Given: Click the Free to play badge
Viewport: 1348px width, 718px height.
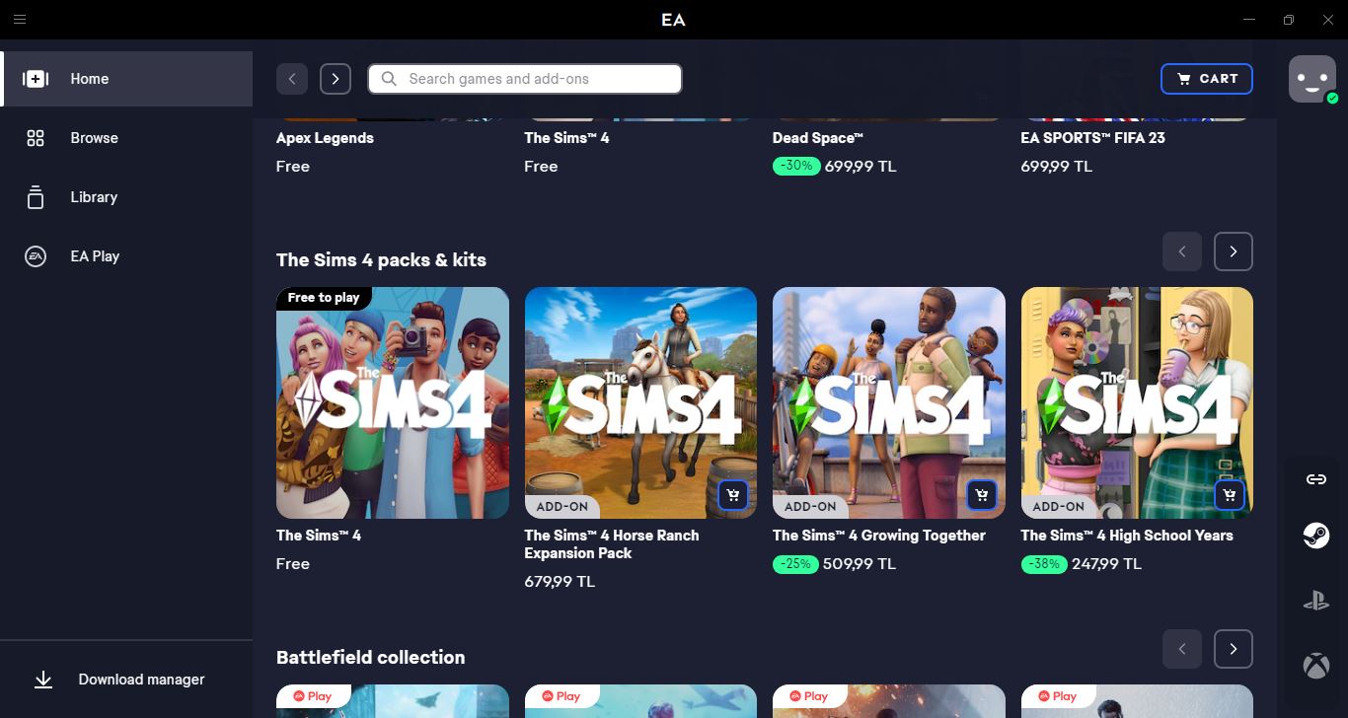Looking at the screenshot, I should (x=324, y=298).
